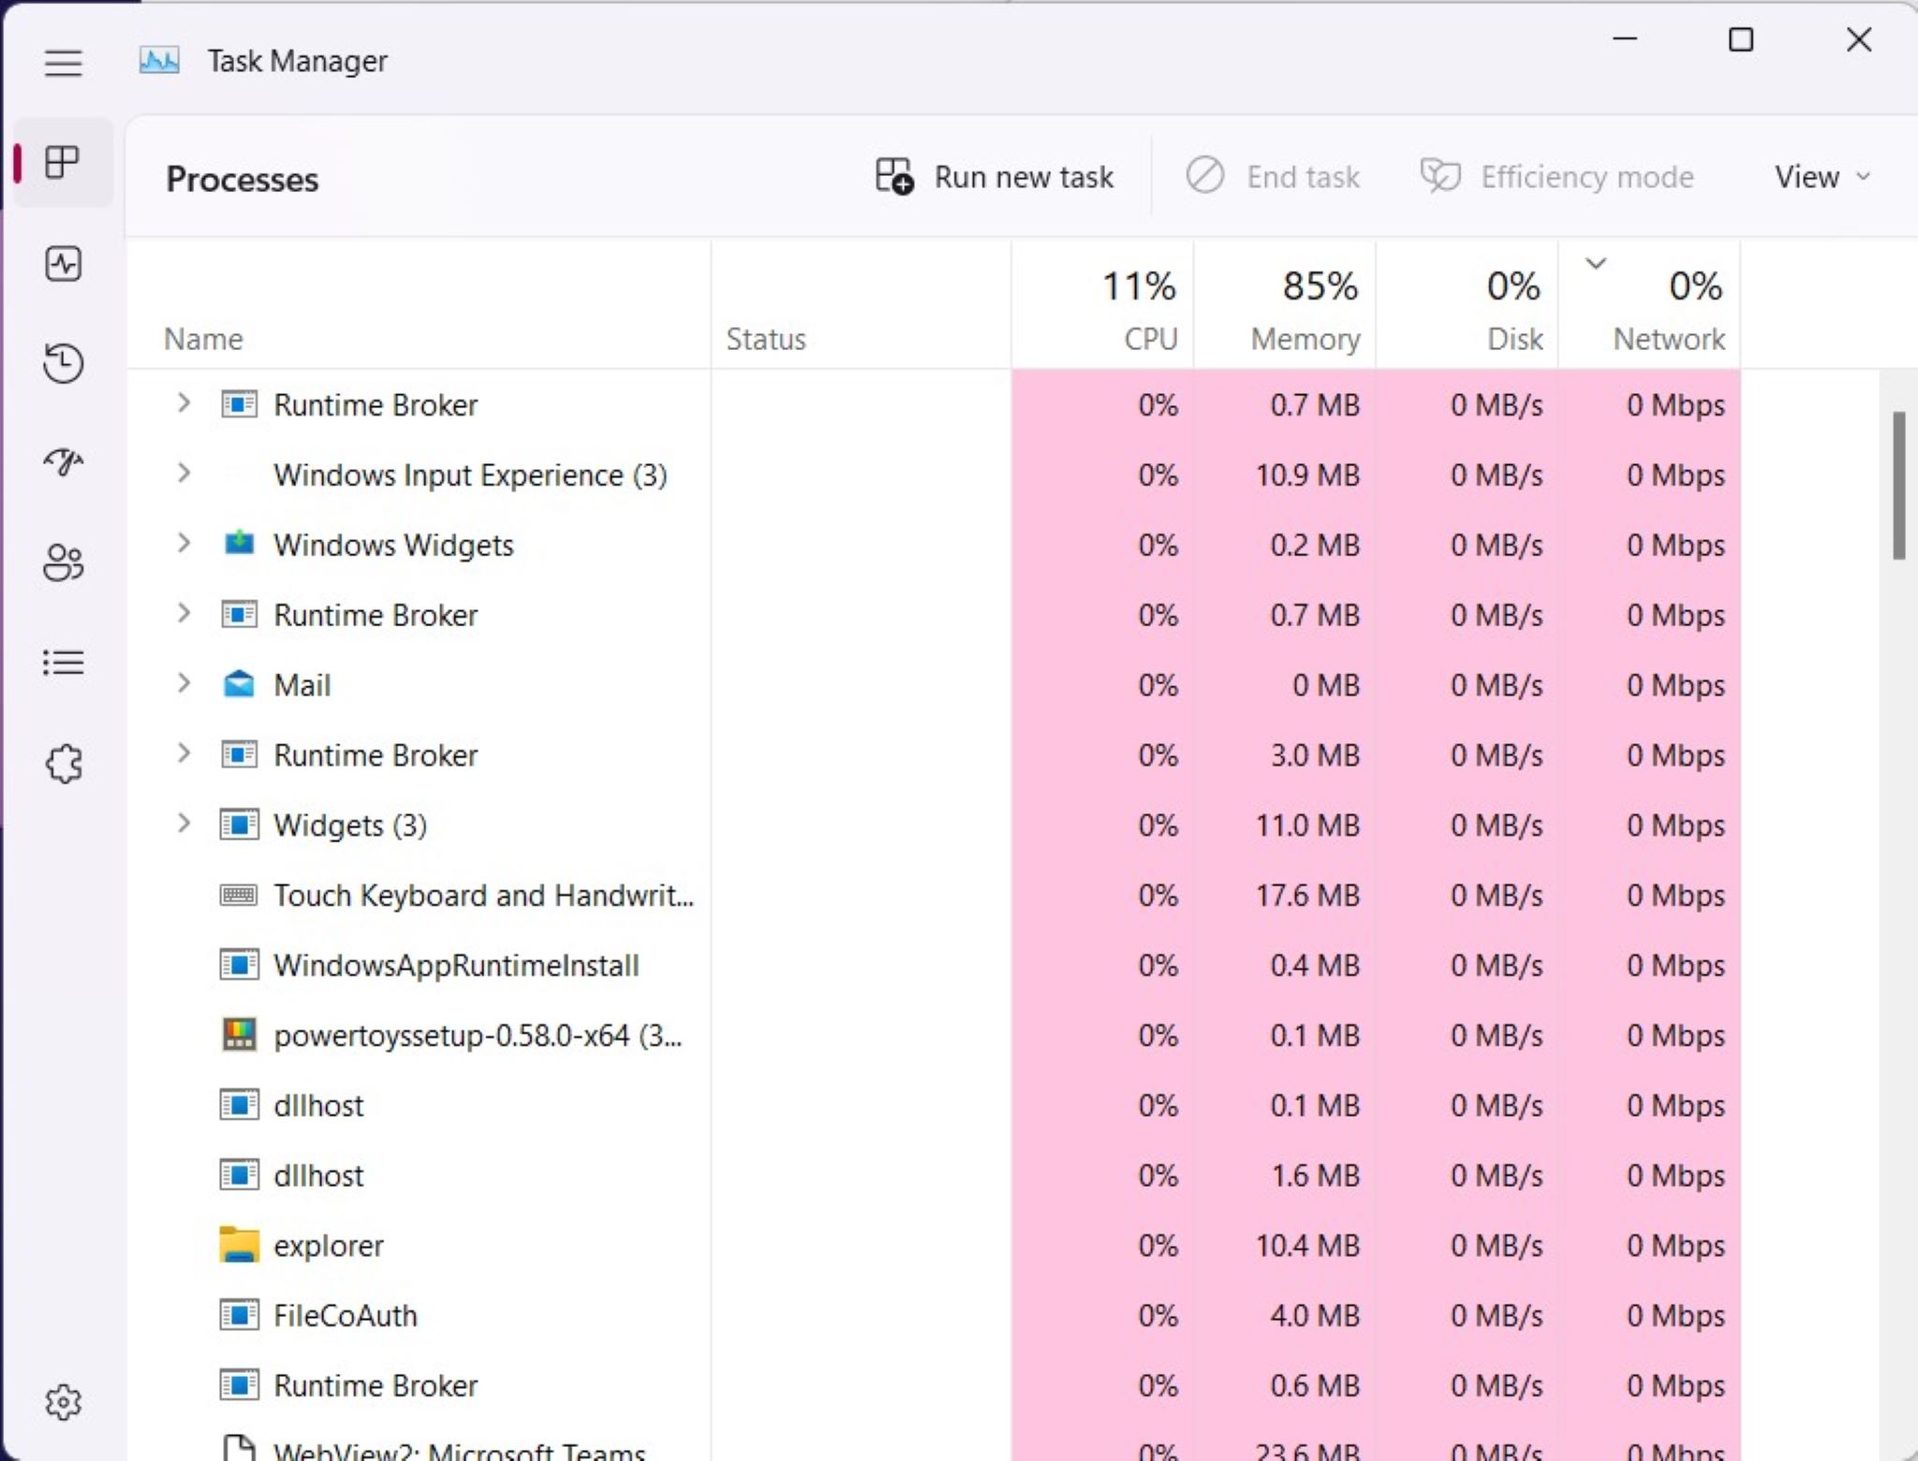Select the Runtime Broker row using 0.6 MB
Viewport: 1918px width, 1461px height.
coord(934,1385)
